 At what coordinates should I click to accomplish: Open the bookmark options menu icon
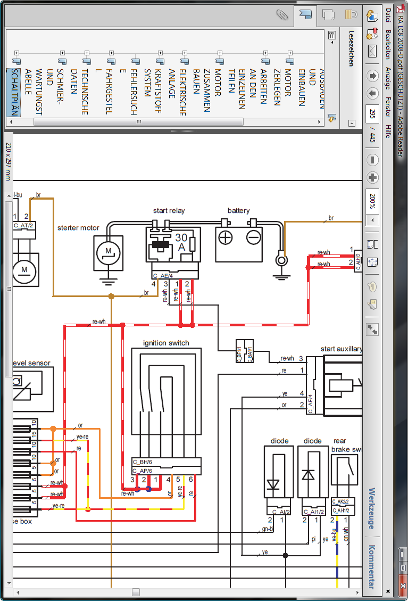tap(332, 37)
